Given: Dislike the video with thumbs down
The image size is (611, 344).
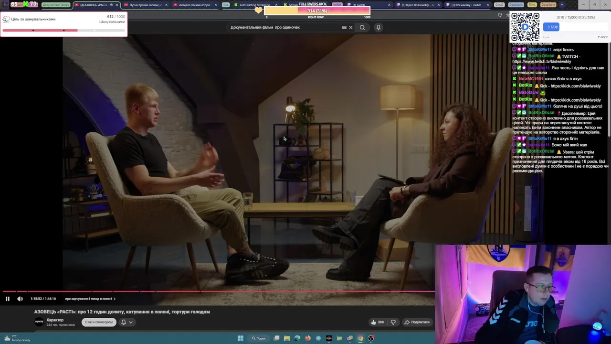Looking at the screenshot, I should (x=393, y=322).
